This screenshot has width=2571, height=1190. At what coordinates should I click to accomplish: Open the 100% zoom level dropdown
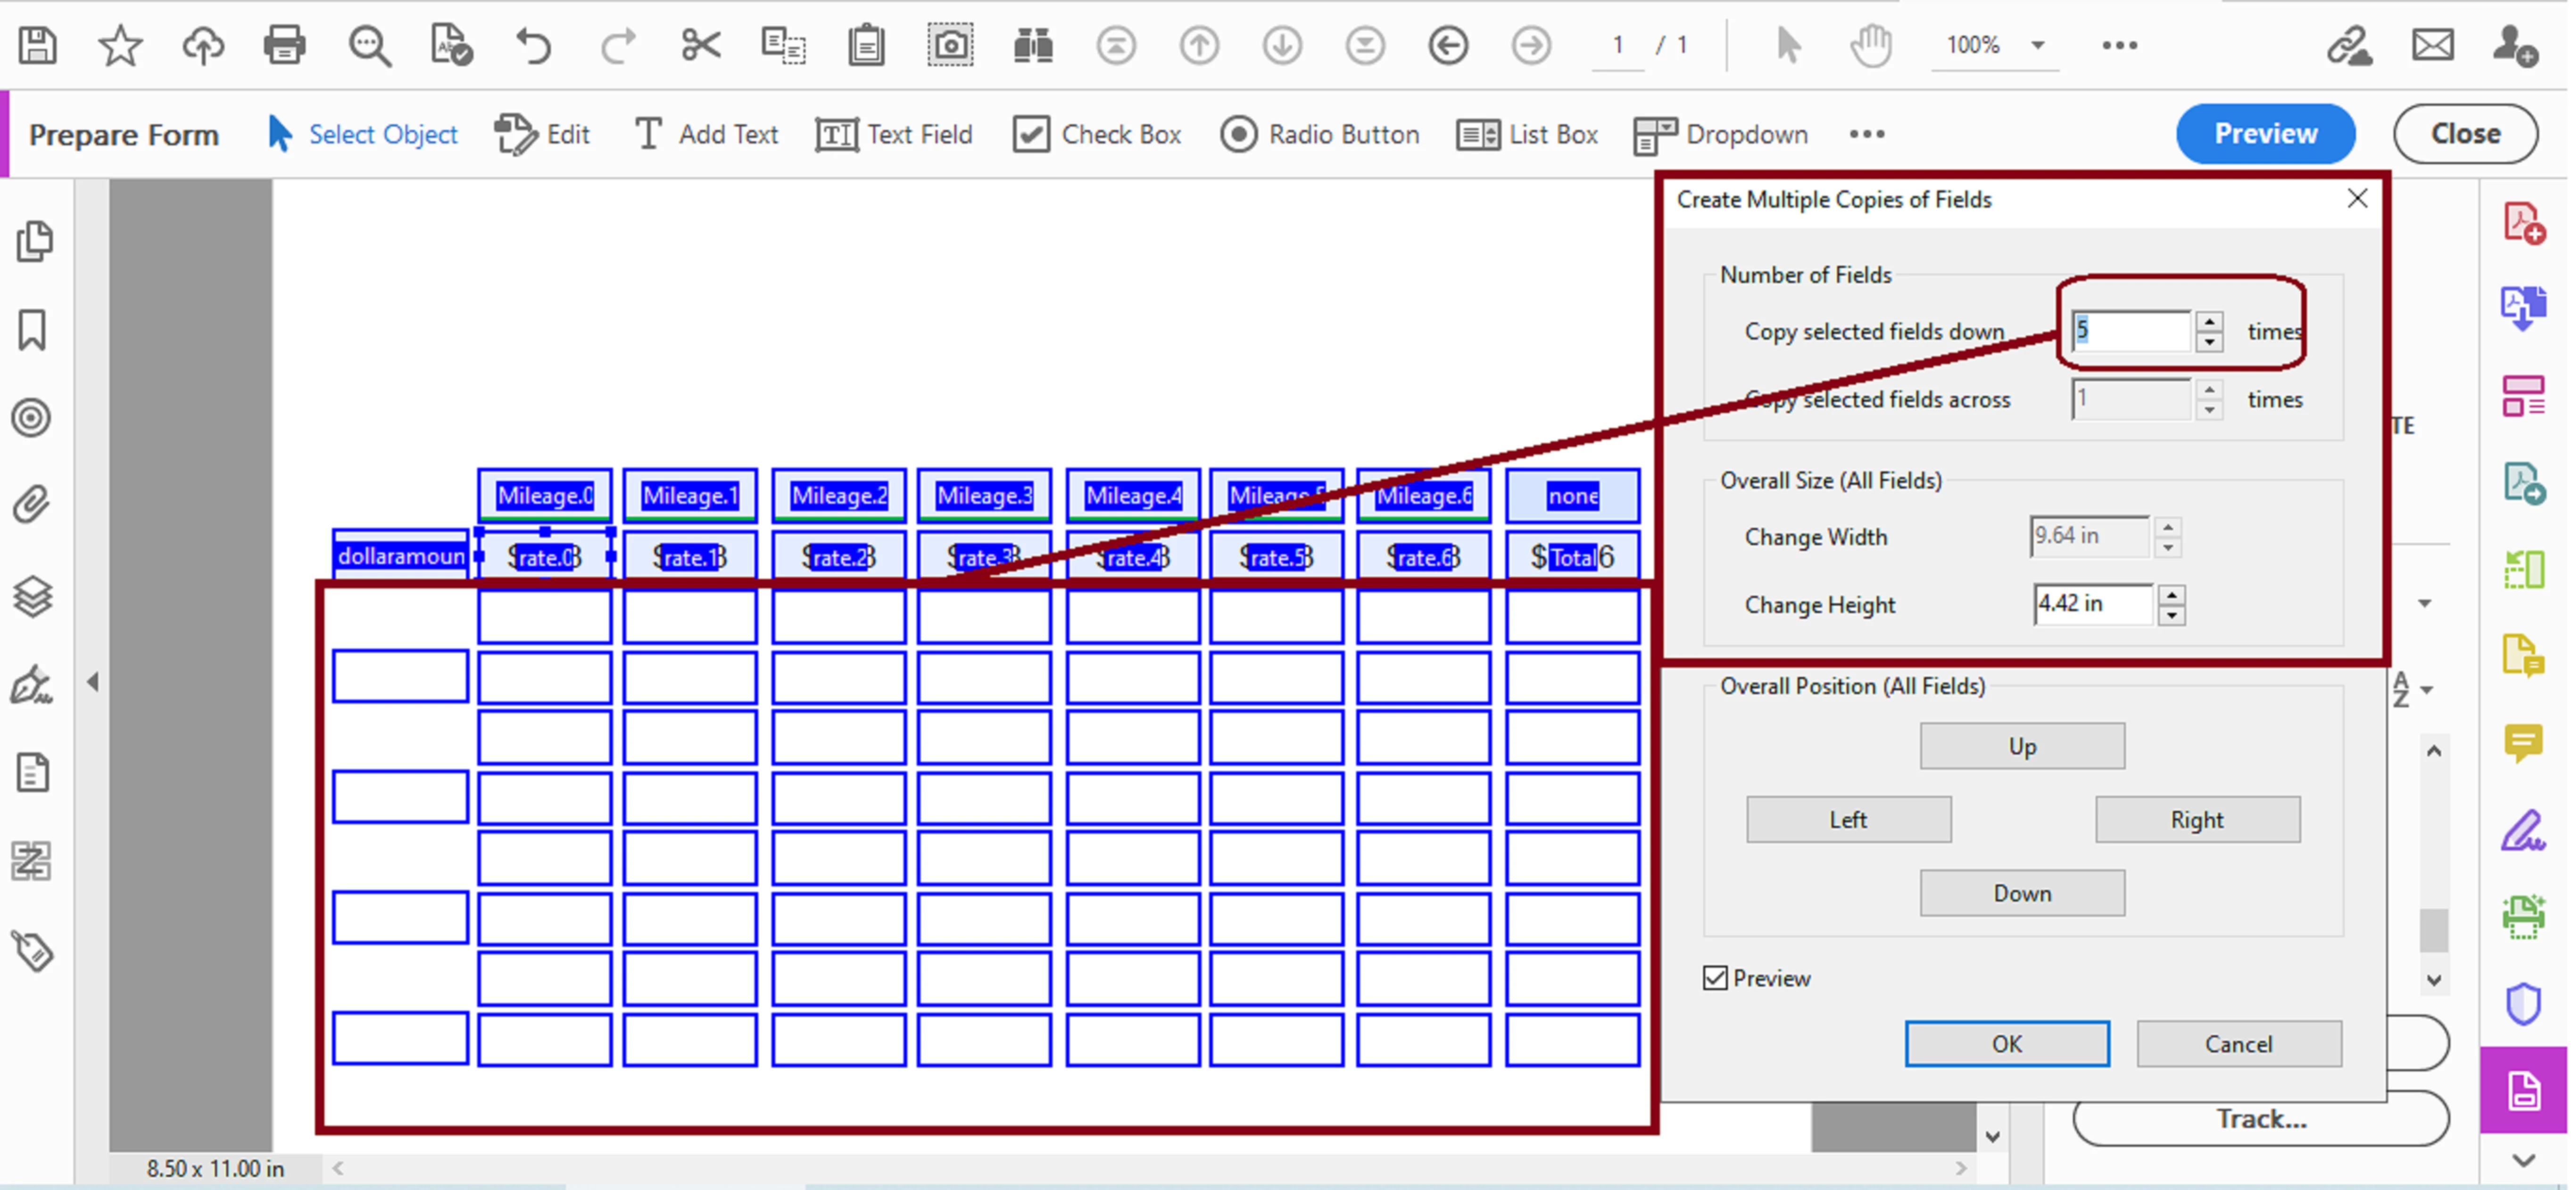point(2038,46)
